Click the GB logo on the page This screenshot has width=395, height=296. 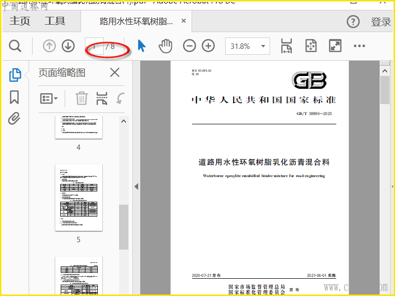[x=309, y=80]
